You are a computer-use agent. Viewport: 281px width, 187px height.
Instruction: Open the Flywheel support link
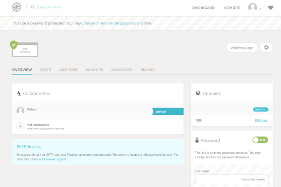tap(55, 159)
